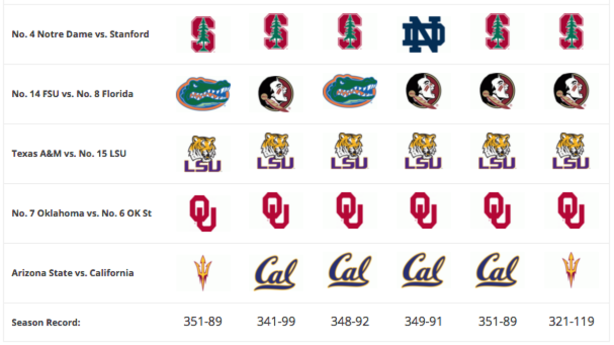This screenshot has height=345, width=614.
Task: Click the 321-119 season record
Action: (x=571, y=321)
